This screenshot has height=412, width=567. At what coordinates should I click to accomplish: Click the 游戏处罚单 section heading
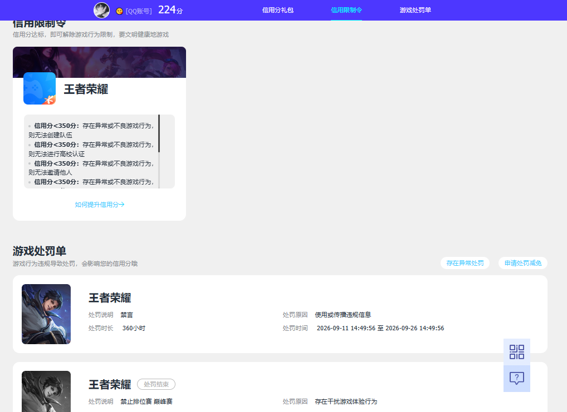[40, 251]
